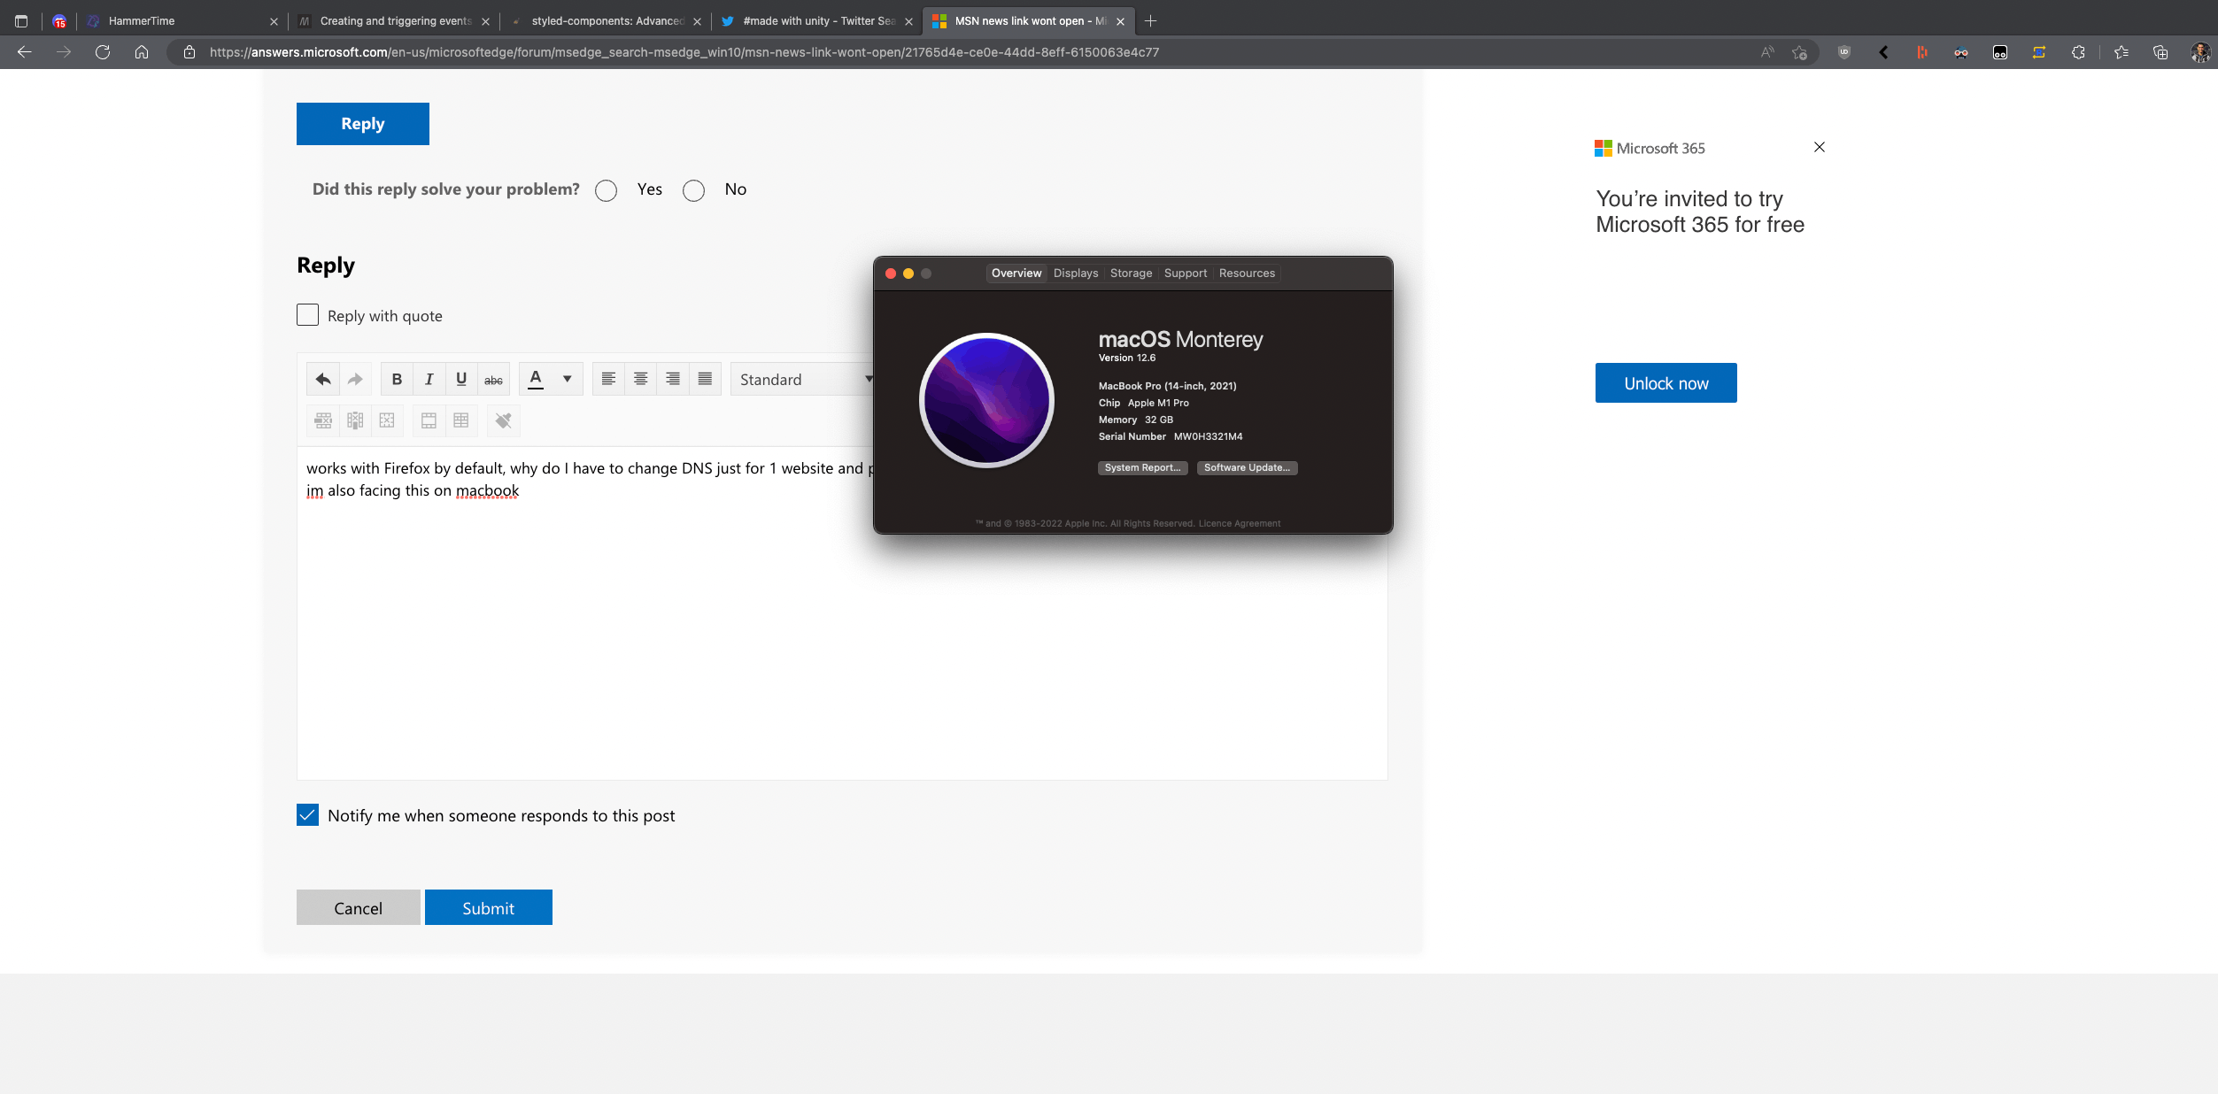Submit the reply

point(488,907)
